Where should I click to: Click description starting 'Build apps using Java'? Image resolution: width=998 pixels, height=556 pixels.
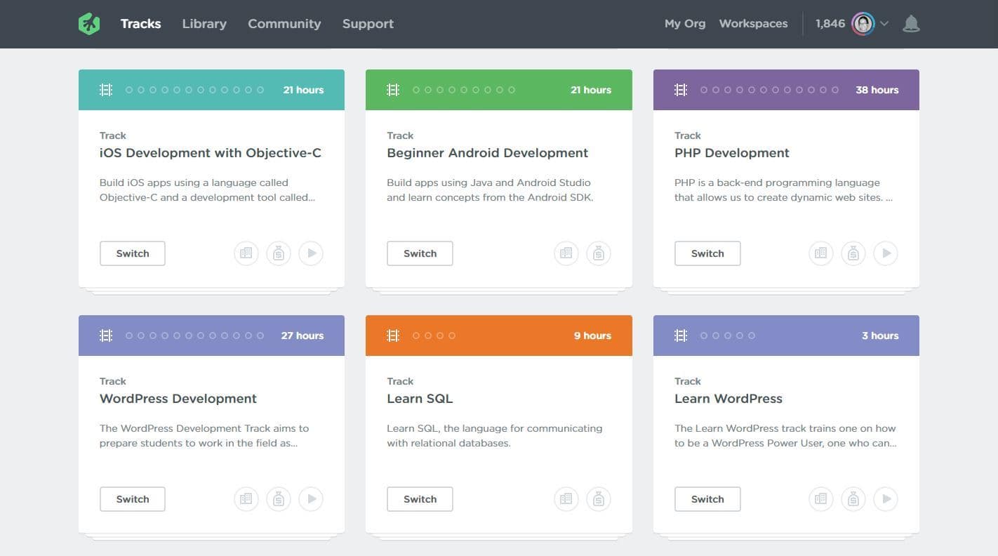[491, 190]
